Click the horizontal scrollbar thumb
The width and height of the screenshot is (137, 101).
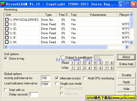coord(58,47)
